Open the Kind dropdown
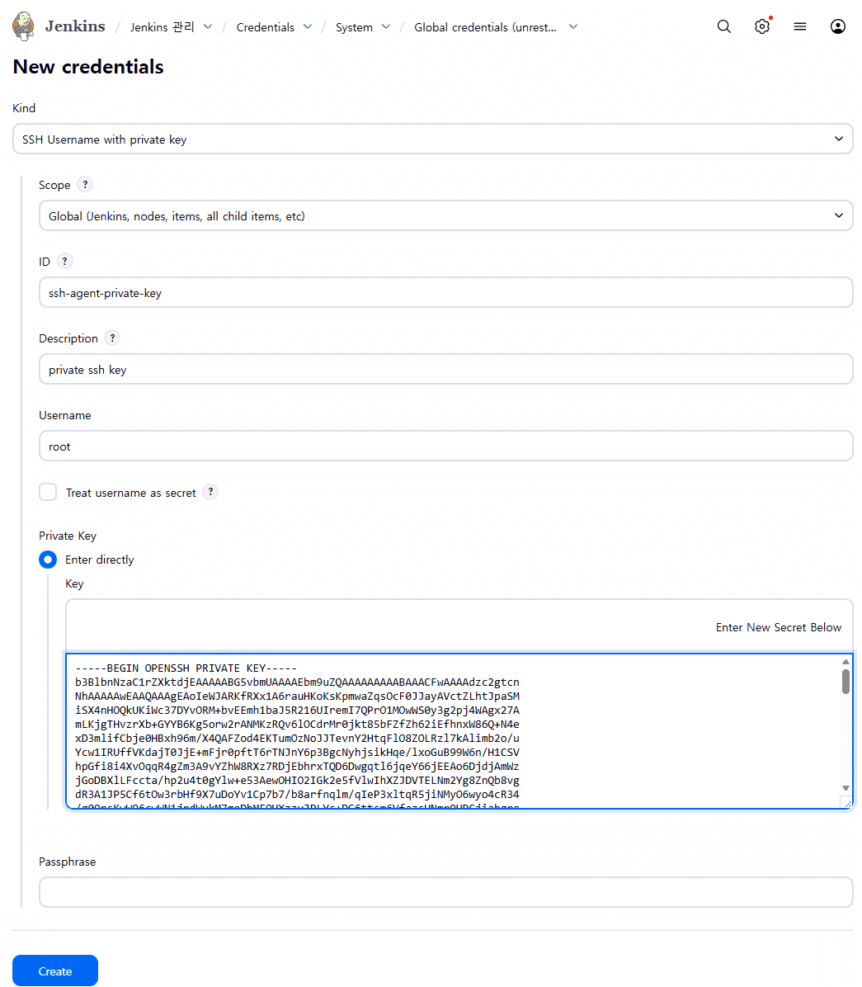The image size is (862, 987). 432,139
